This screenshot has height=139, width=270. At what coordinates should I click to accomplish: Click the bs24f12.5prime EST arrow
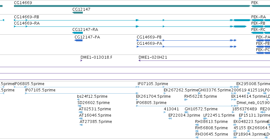pyautogui.click(x=78, y=100)
